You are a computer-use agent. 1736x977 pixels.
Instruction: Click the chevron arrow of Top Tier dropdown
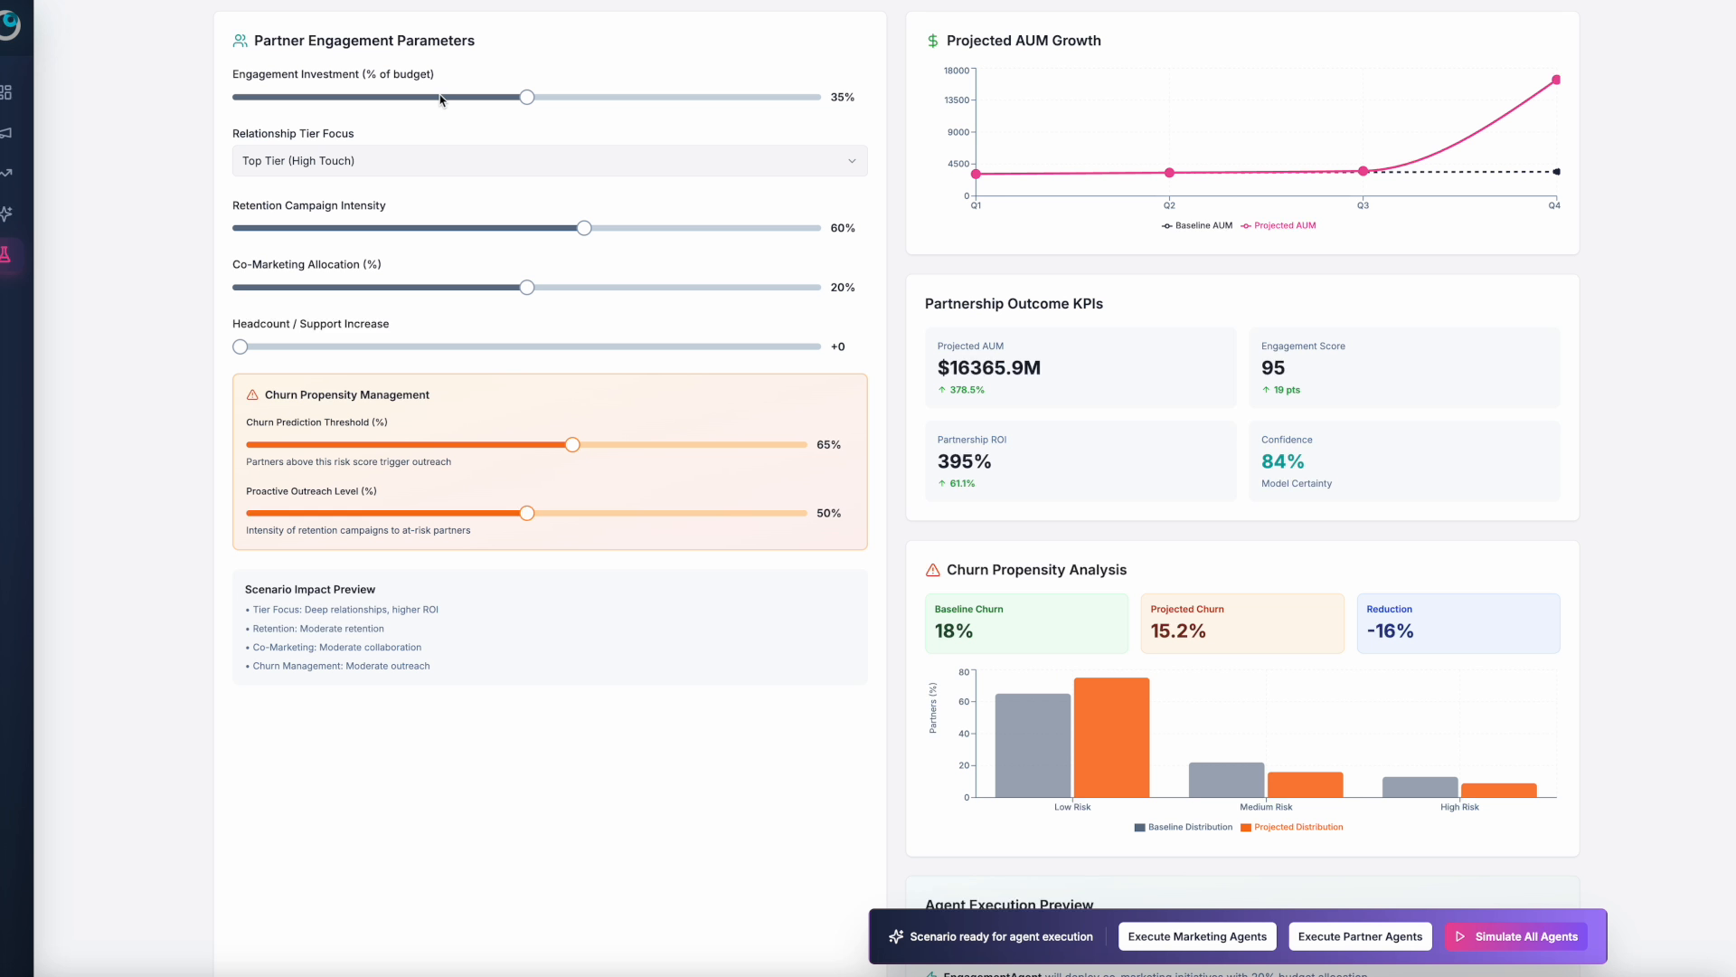[851, 161]
